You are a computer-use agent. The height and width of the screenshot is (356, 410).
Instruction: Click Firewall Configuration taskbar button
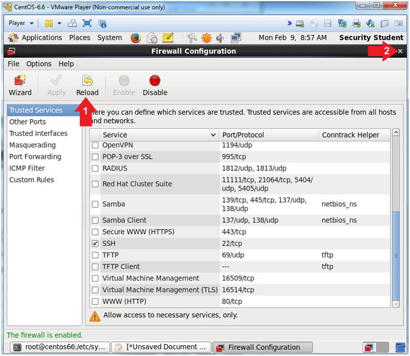click(263, 347)
